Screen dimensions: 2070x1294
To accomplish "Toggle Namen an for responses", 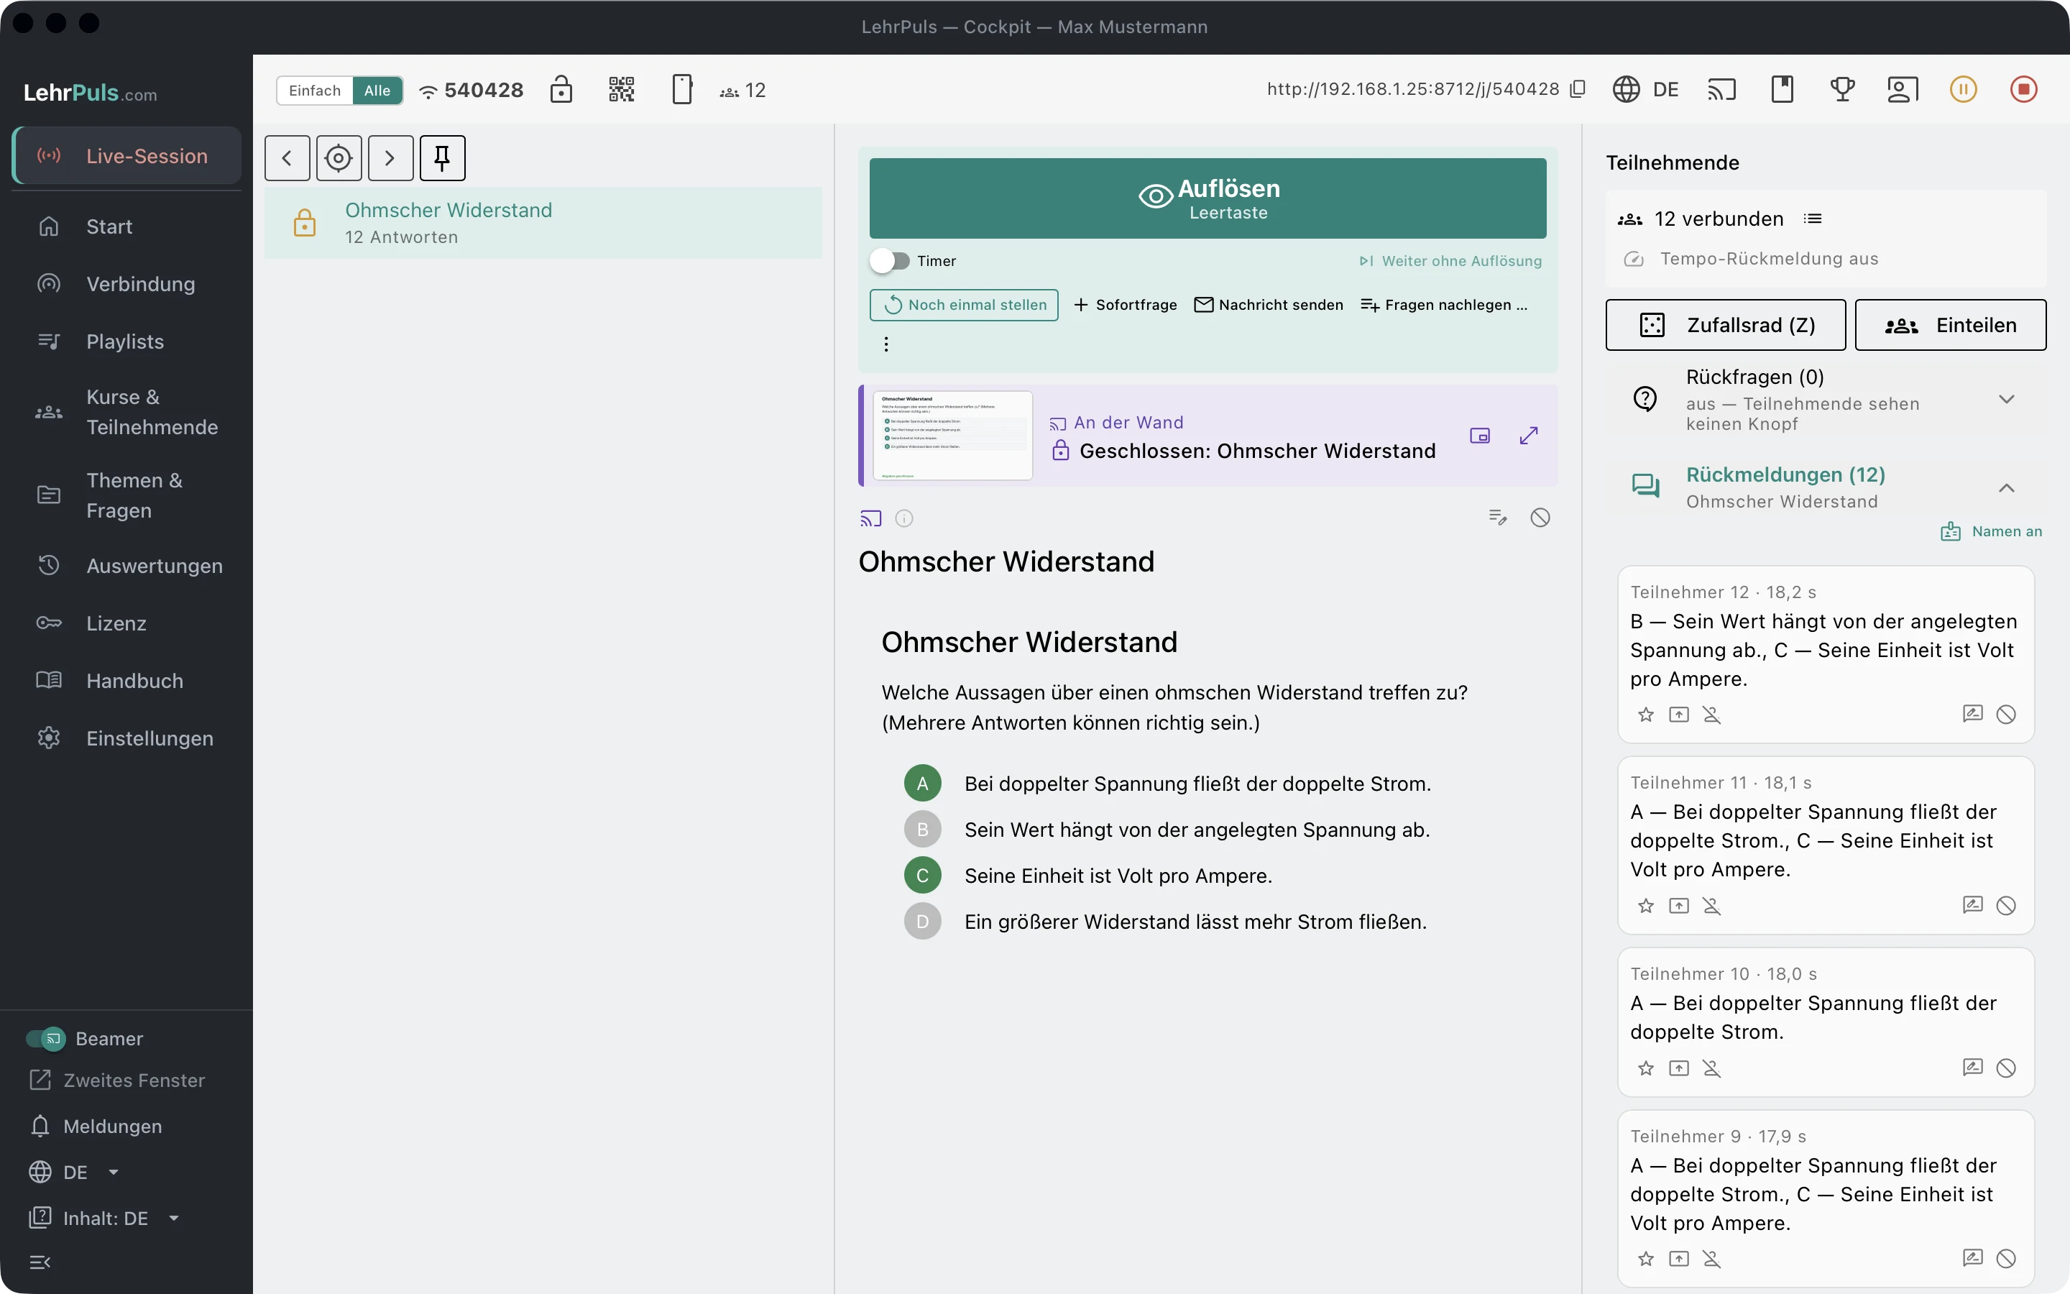I will [1992, 531].
